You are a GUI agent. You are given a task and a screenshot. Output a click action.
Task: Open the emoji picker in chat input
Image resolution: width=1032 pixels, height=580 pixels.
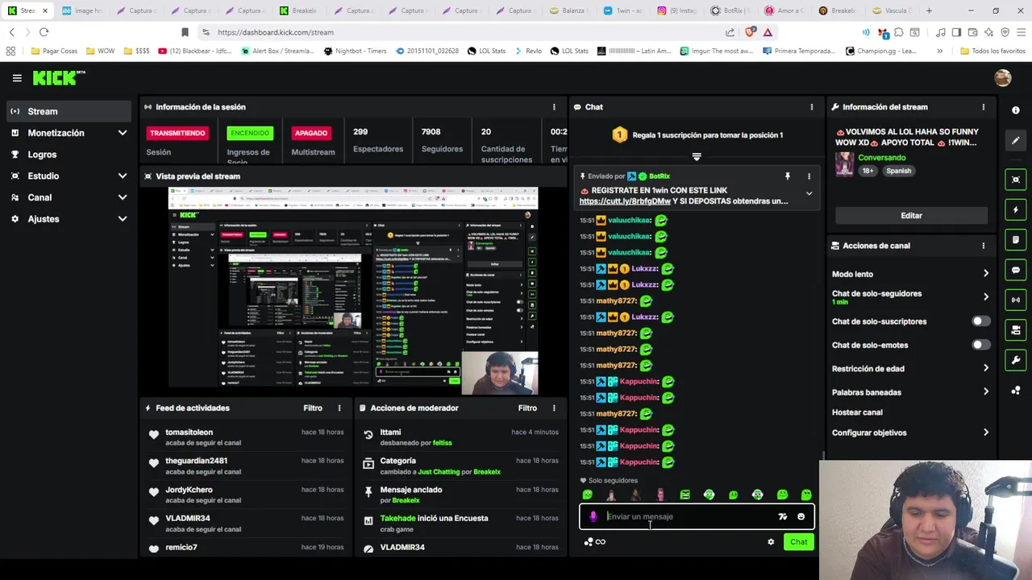(801, 516)
